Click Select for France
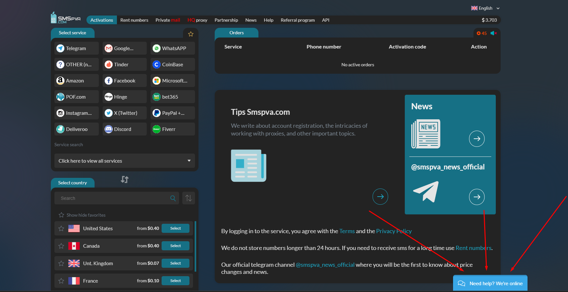The height and width of the screenshot is (292, 568). coord(176,281)
